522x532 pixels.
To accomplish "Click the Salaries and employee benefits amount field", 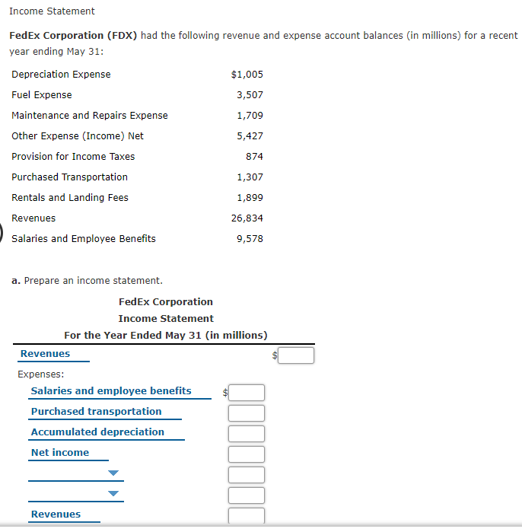I will pos(247,393).
